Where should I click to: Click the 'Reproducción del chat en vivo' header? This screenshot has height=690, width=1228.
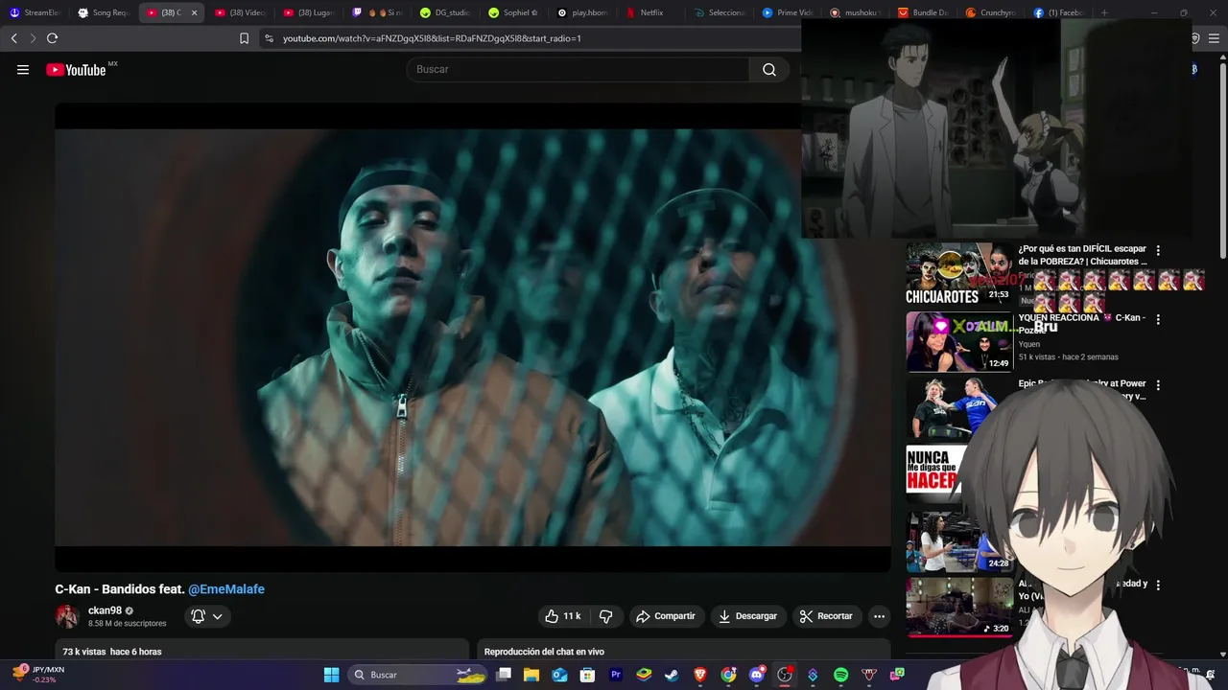pos(544,652)
